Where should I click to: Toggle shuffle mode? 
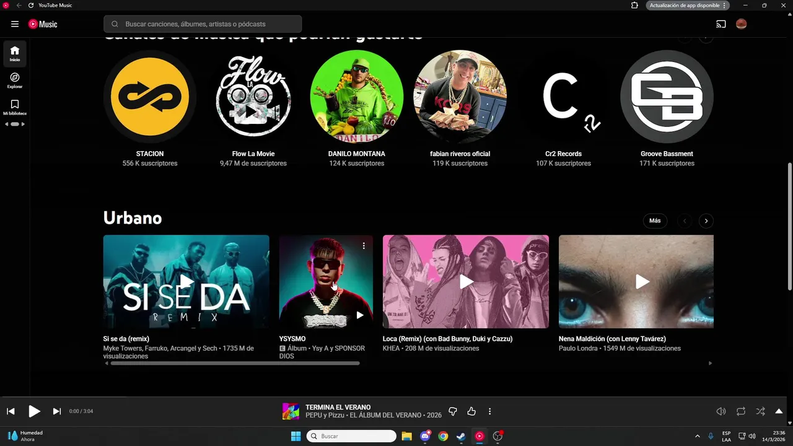click(x=760, y=411)
